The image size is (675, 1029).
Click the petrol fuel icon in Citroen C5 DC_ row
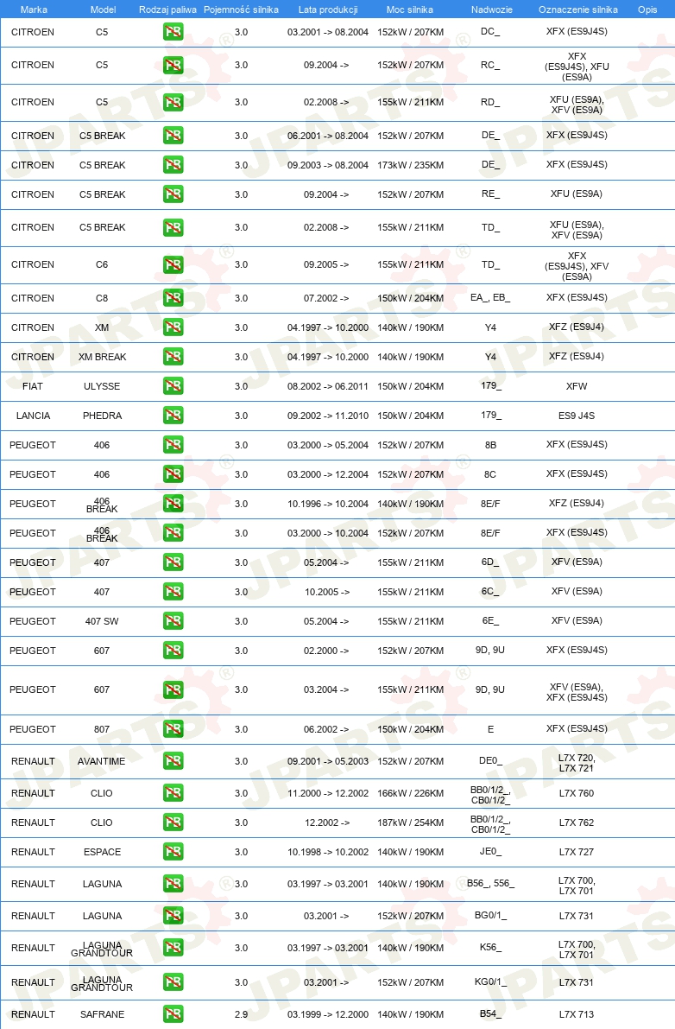[x=173, y=31]
